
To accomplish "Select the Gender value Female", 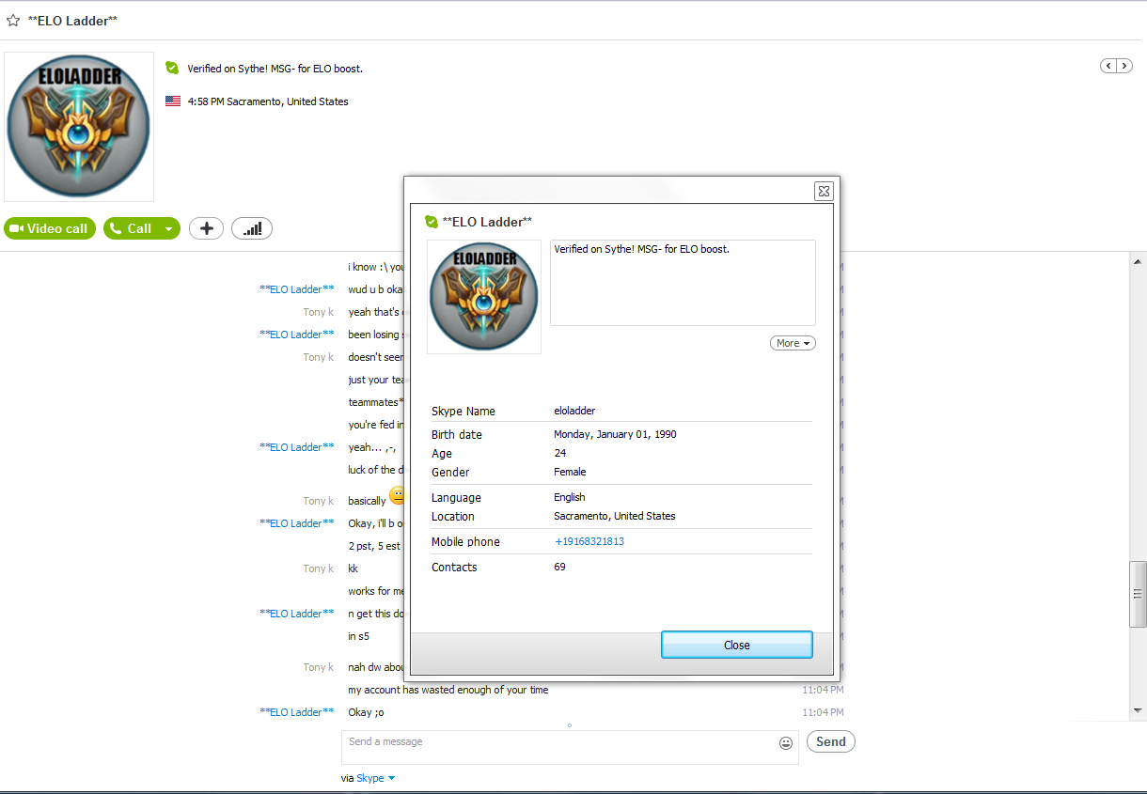I will point(570,472).
